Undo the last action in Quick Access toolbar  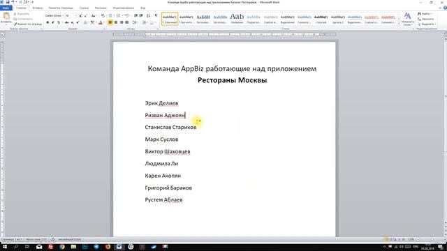point(13,2)
